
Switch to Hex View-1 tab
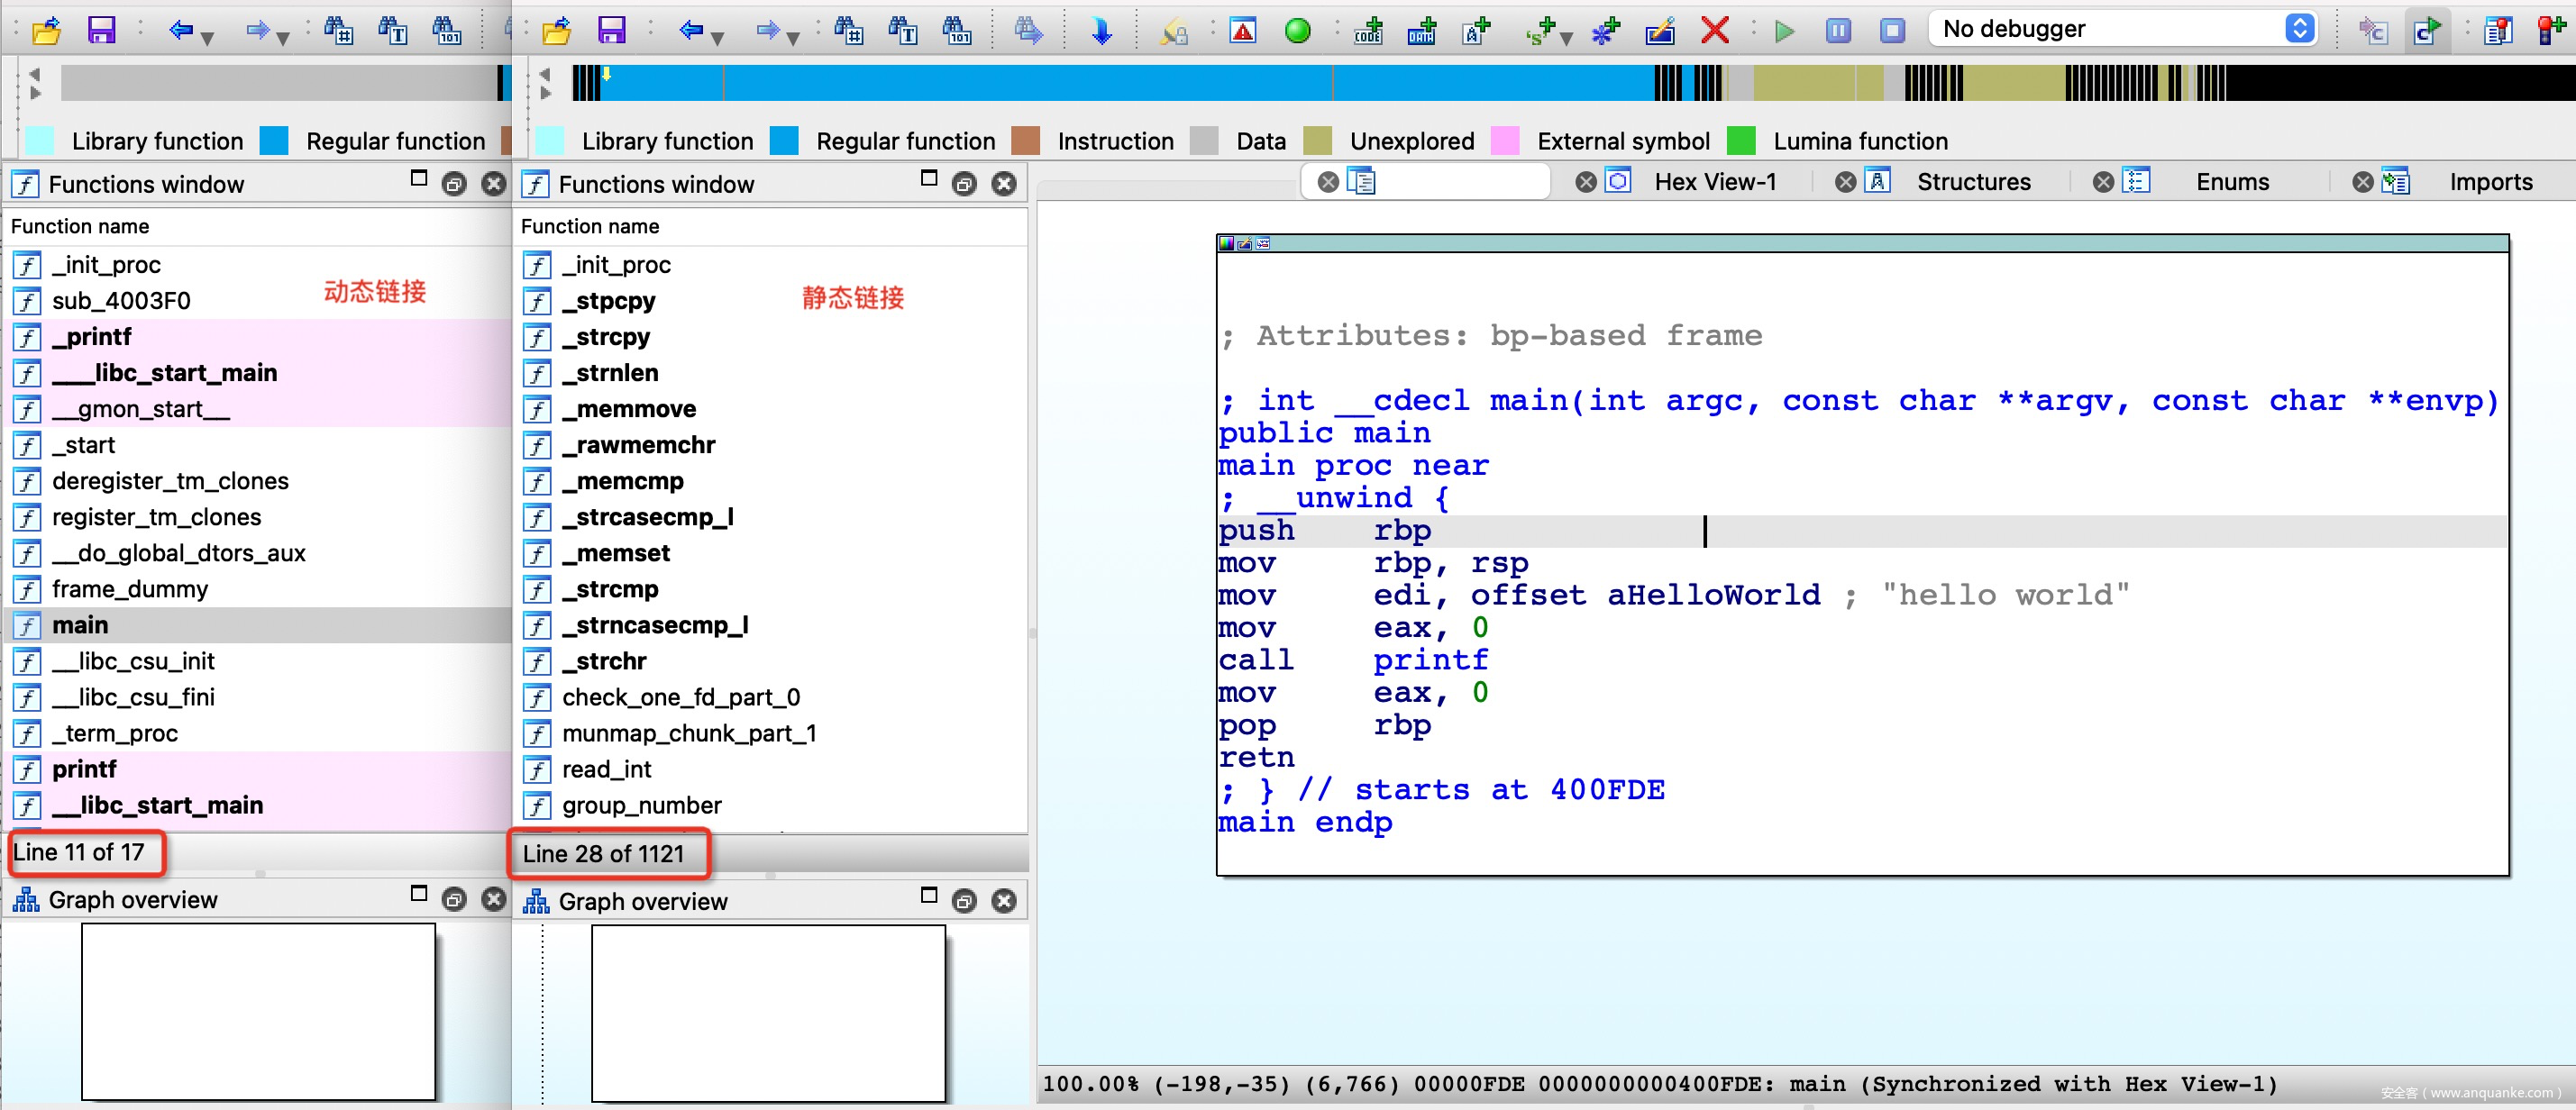pyautogui.click(x=1714, y=182)
